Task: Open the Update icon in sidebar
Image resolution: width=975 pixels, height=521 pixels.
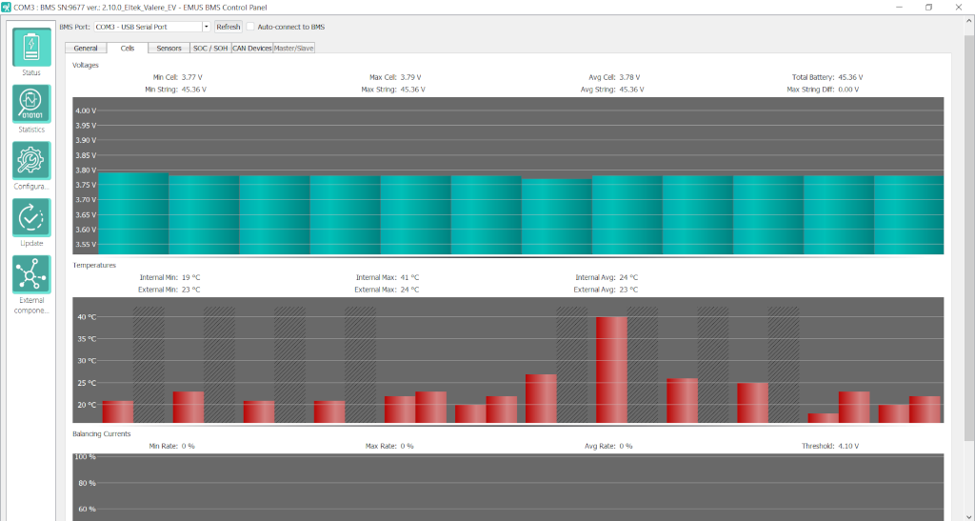Action: [31, 218]
